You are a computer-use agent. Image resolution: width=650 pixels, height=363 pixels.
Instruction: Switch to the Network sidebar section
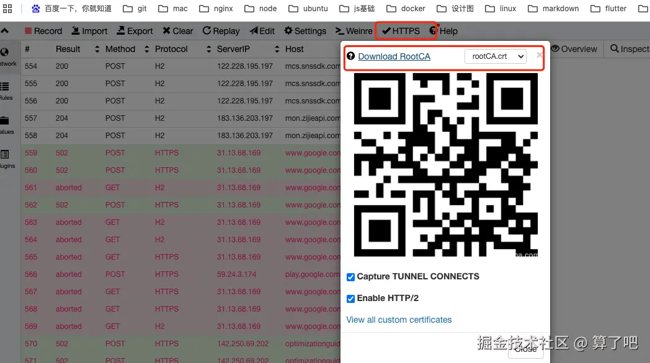7,57
